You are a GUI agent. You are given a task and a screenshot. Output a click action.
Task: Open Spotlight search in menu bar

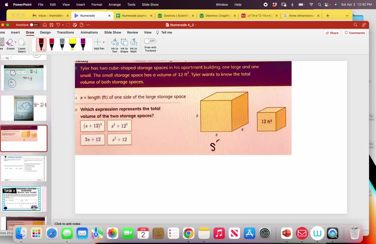pos(319,4)
